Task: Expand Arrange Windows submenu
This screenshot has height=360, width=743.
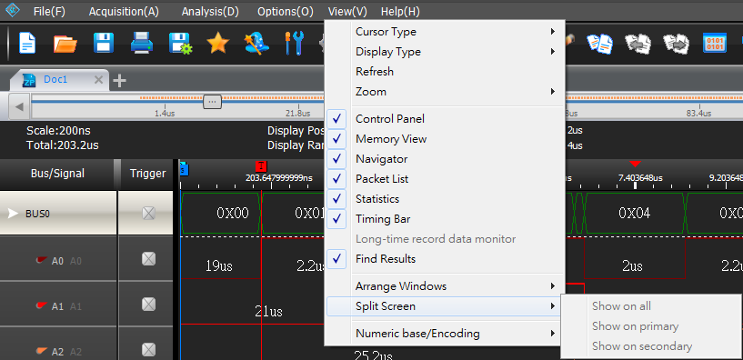Action: click(445, 286)
